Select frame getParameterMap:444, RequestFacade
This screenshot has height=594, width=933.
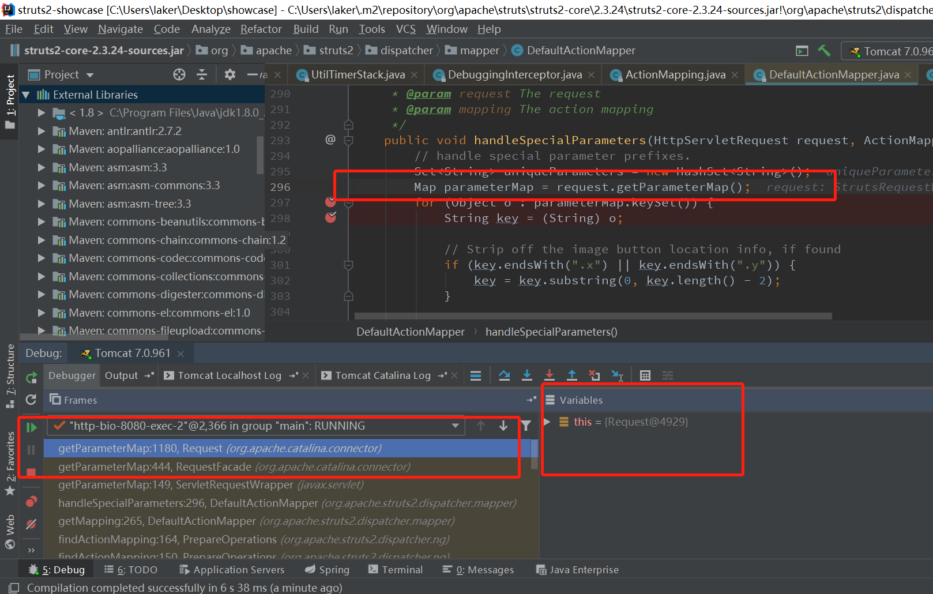(287, 467)
